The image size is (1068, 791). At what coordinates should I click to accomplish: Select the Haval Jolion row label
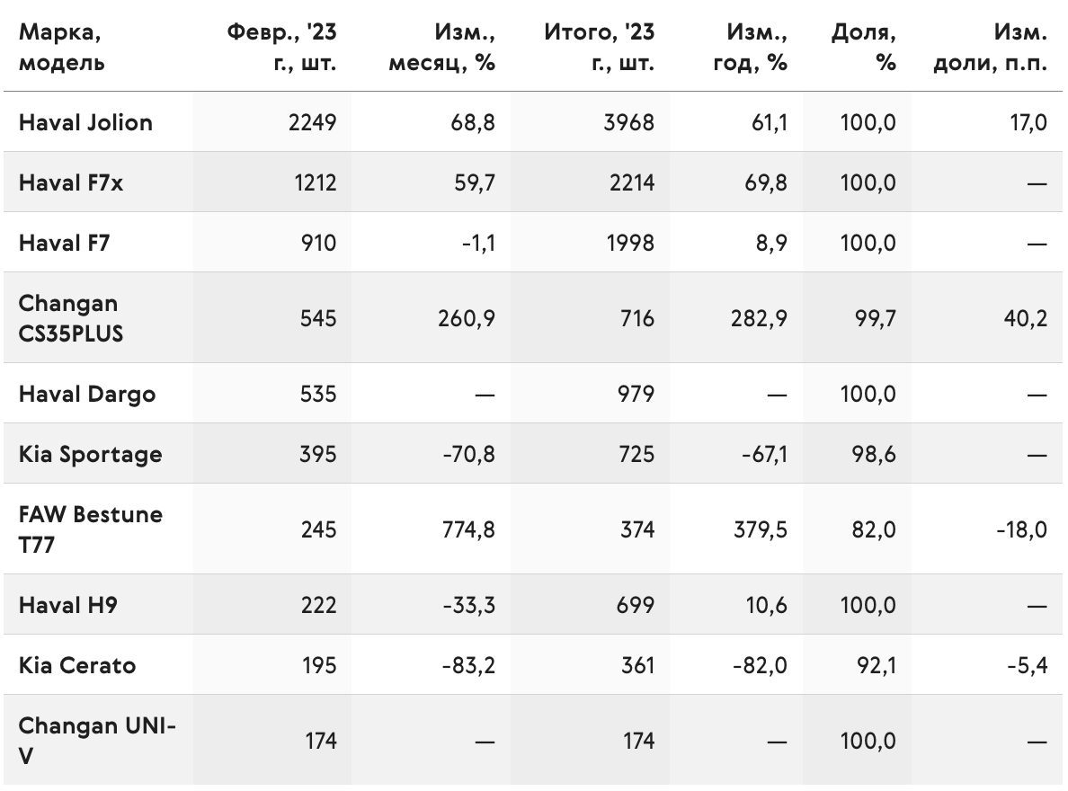point(85,122)
